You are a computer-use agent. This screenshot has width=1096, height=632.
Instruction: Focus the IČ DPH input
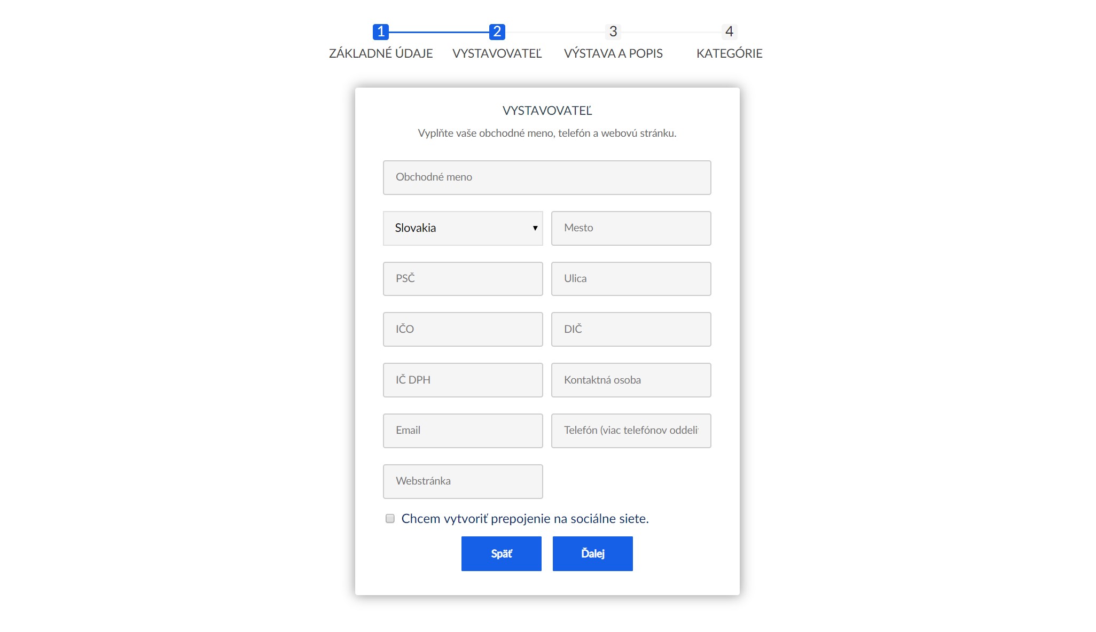(463, 380)
